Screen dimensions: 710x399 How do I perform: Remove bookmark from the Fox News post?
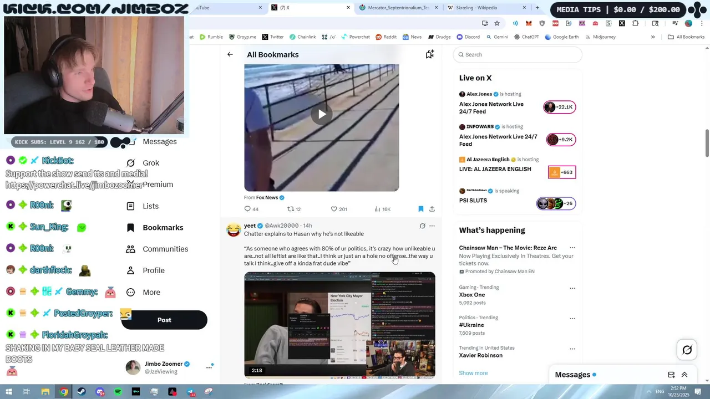coord(420,209)
